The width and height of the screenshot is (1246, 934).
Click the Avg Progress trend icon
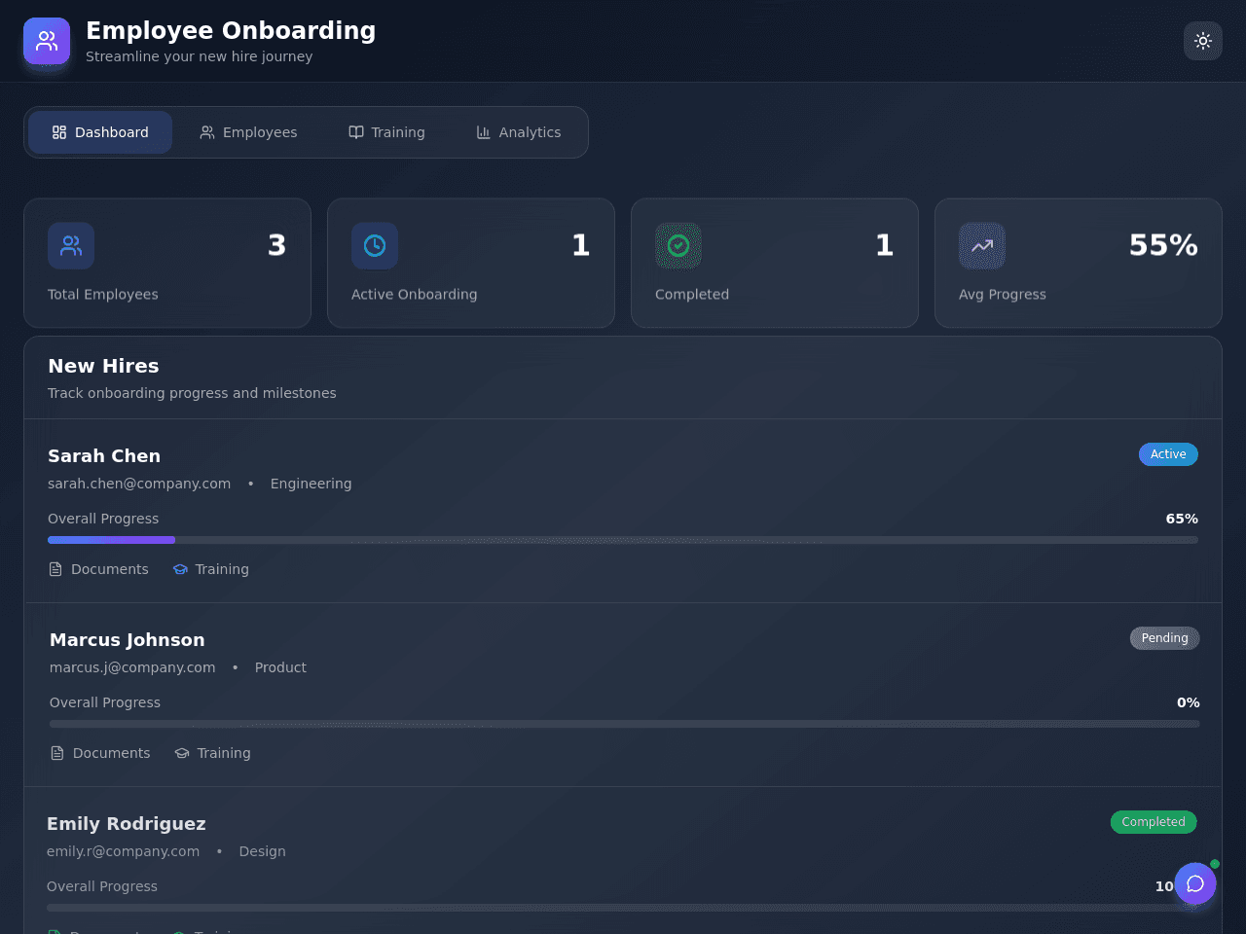982,246
